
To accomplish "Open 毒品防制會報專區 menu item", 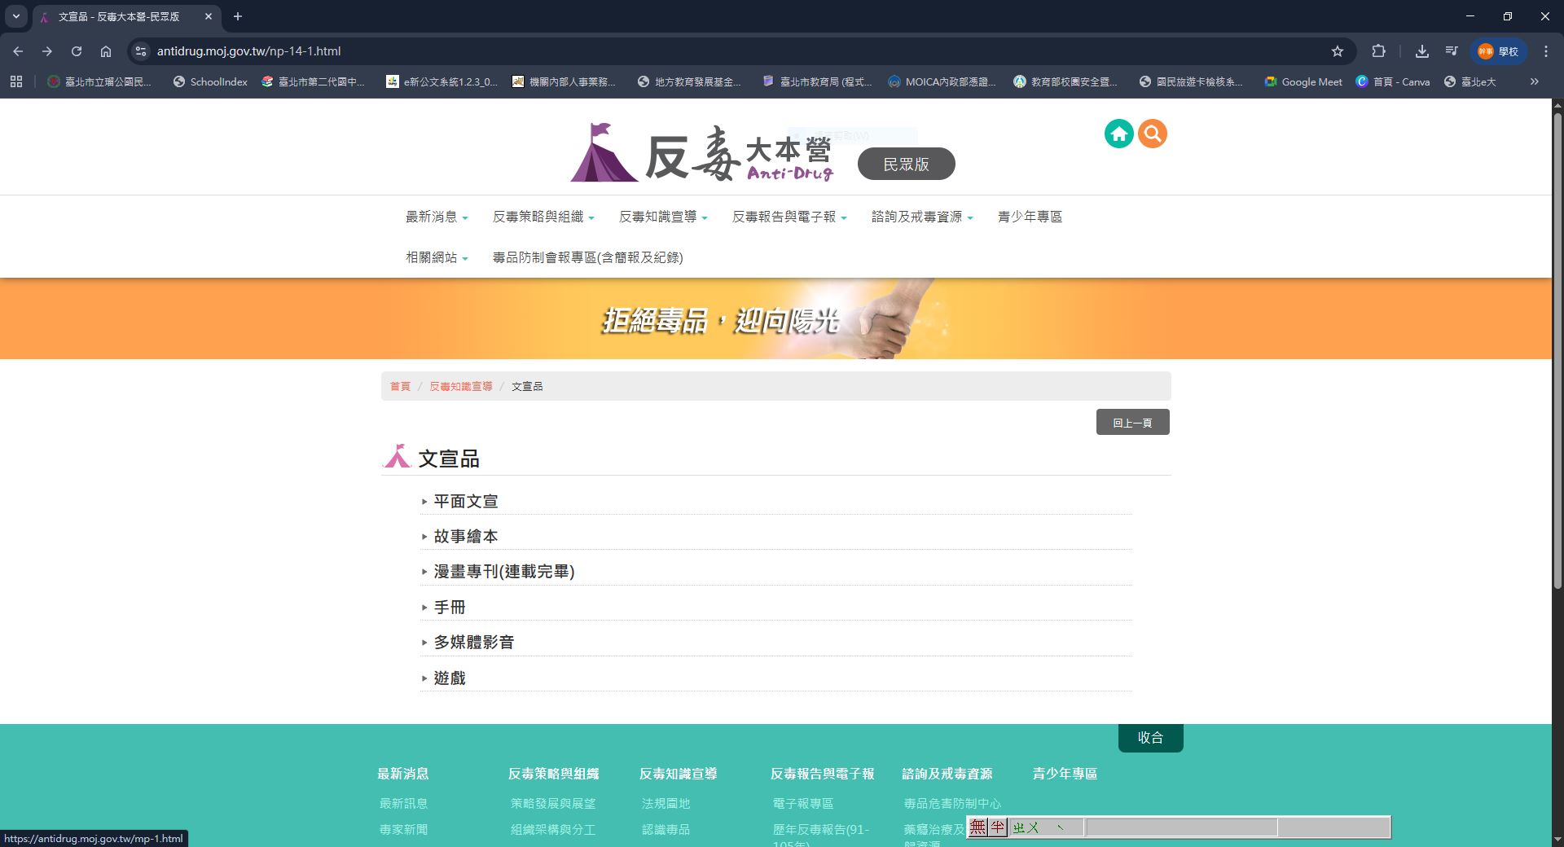I will (587, 257).
